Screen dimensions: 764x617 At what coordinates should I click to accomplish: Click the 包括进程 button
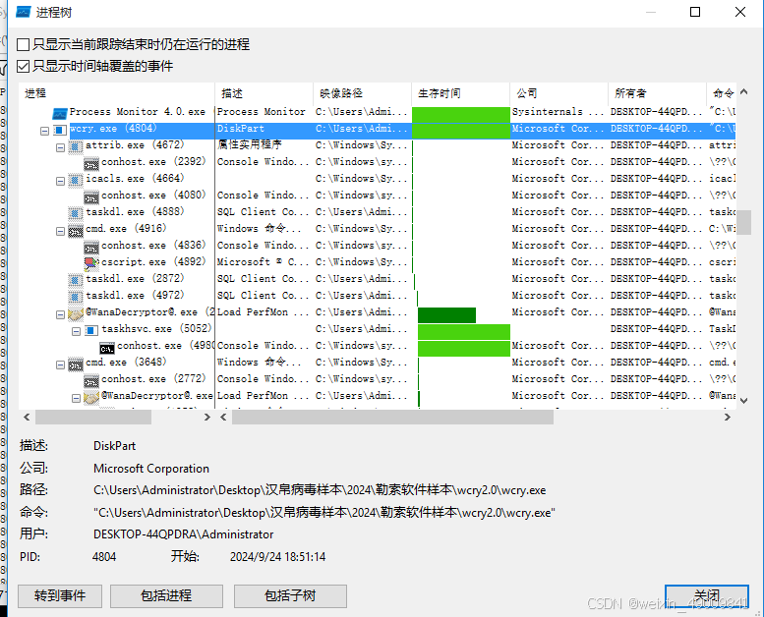166,596
